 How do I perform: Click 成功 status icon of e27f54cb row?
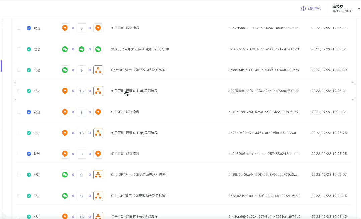coord(29,91)
